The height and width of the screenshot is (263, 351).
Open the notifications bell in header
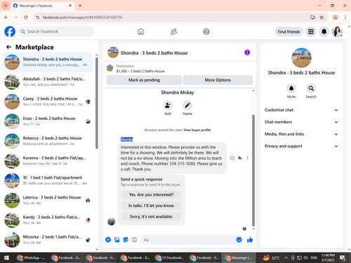pos(324,32)
